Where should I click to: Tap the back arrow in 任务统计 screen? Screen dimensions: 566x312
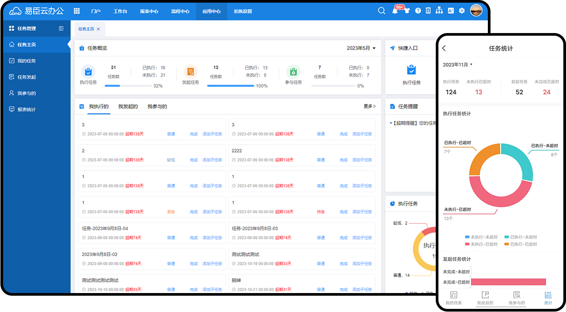click(444, 48)
